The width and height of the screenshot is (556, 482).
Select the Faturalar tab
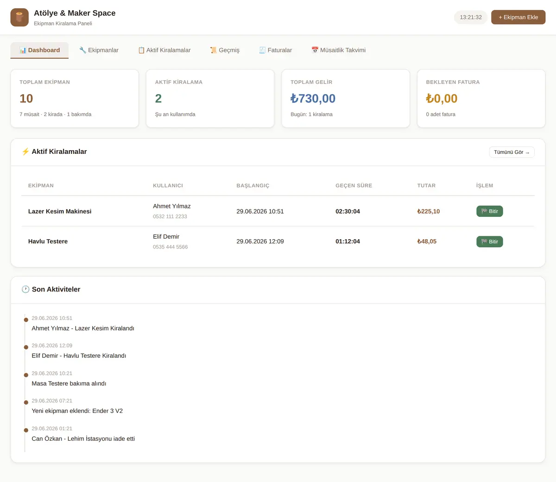tap(275, 50)
